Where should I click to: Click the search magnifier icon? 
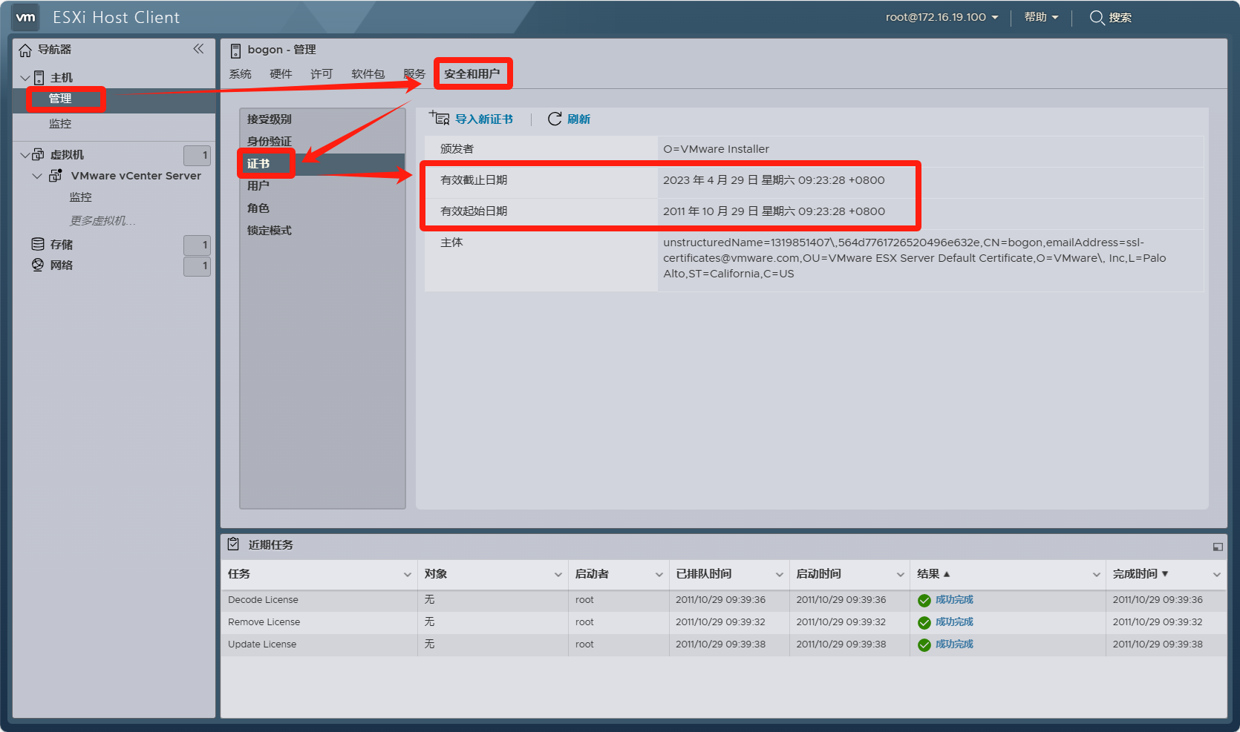(x=1097, y=18)
